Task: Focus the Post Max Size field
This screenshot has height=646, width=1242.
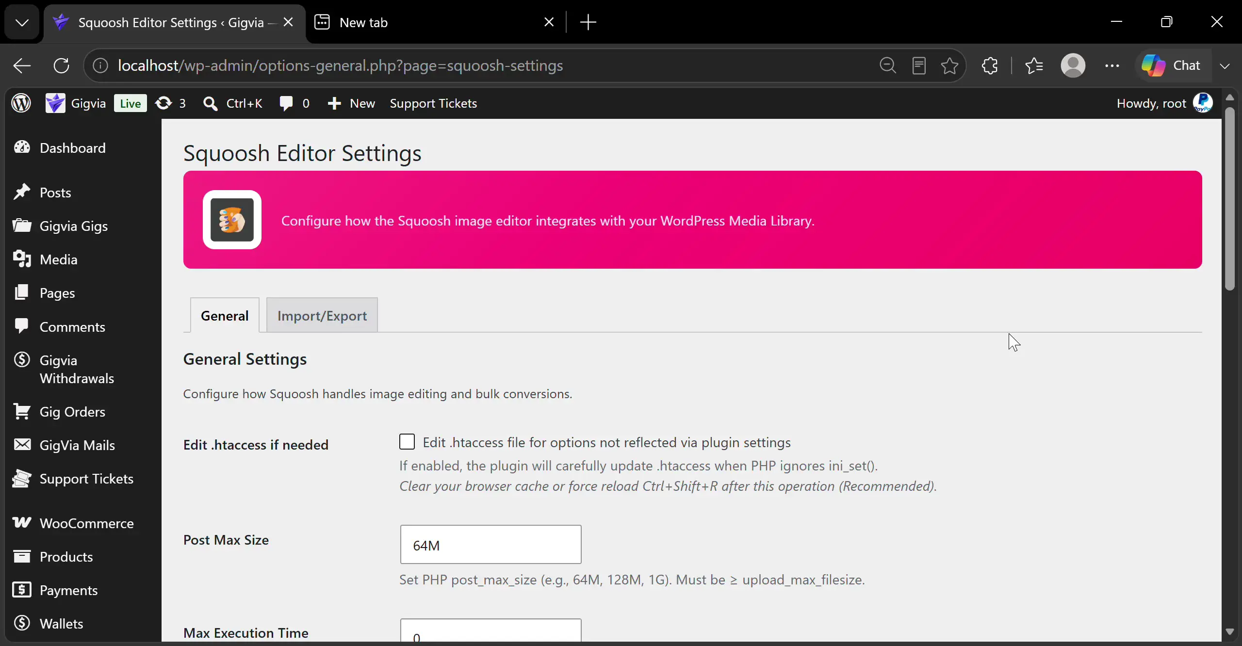Action: (x=490, y=545)
